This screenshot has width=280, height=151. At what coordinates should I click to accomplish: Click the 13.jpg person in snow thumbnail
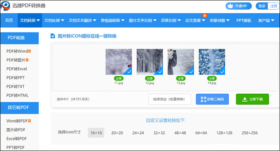pos(181,62)
